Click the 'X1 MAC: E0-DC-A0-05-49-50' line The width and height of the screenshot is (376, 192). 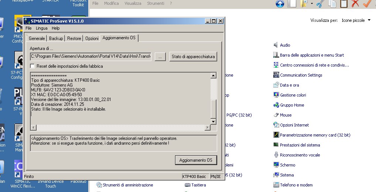[x=57, y=94]
